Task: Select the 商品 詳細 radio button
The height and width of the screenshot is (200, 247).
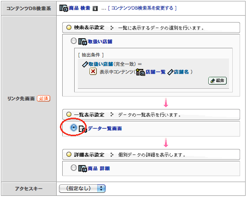Action: [x=74, y=168]
